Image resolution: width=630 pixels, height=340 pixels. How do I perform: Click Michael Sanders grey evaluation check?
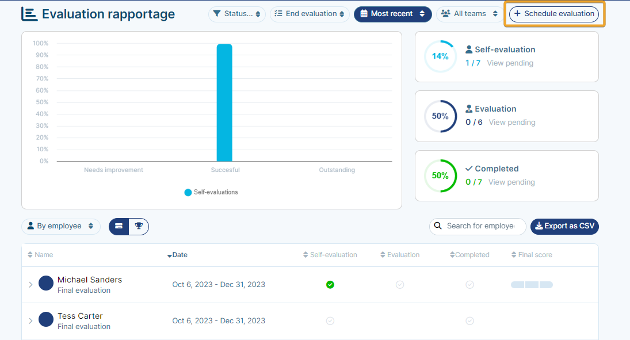400,285
